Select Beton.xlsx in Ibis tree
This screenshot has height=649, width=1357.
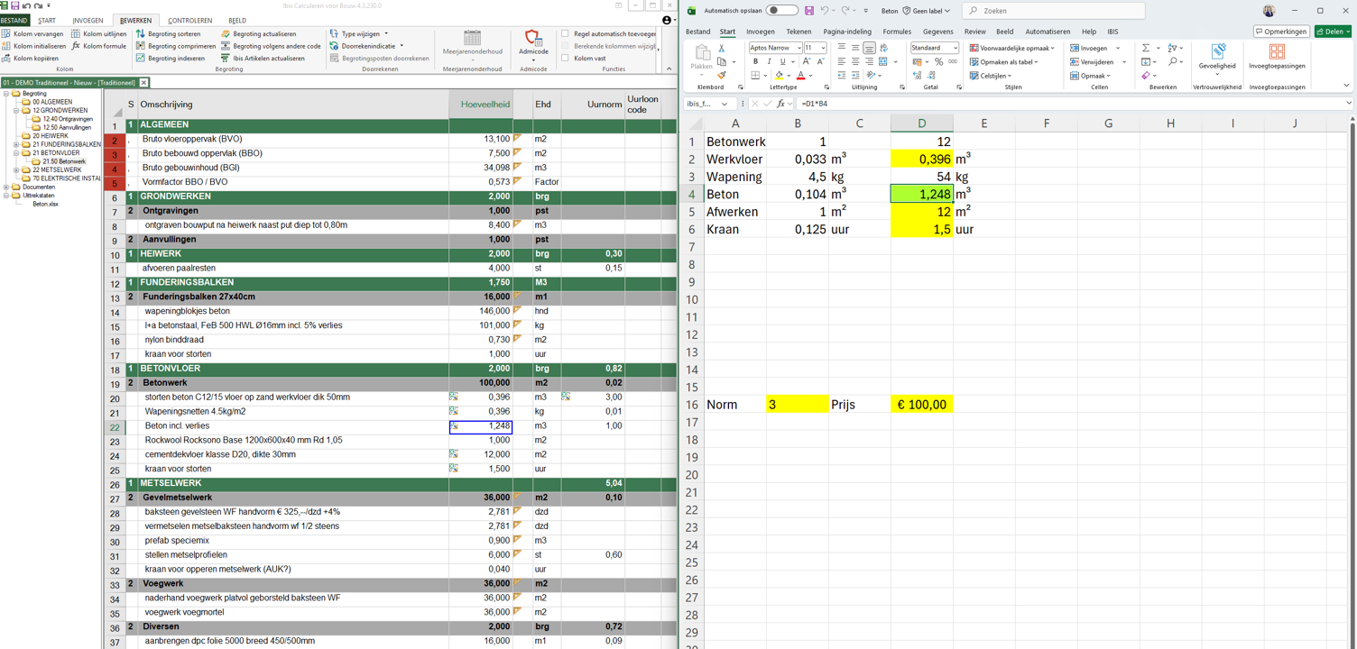pos(45,204)
